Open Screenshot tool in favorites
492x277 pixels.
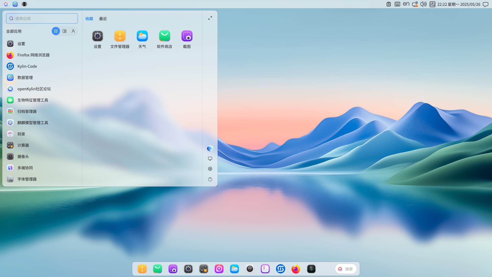[187, 39]
